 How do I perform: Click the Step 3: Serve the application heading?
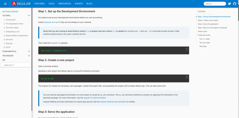tap(56, 112)
